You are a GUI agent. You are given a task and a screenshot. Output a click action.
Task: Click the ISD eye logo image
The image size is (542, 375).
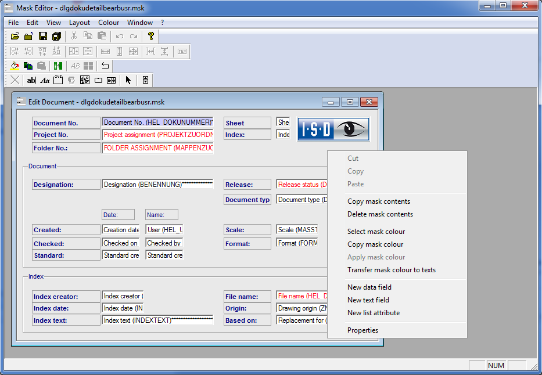tap(333, 129)
